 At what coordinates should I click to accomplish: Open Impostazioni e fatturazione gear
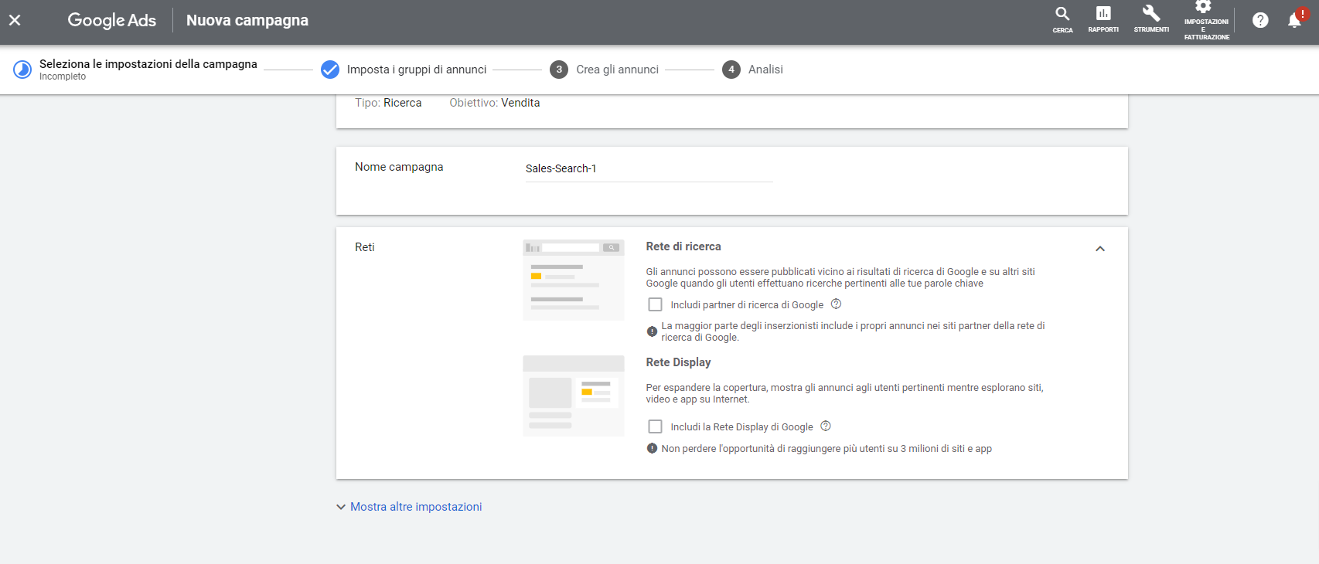[1206, 20]
